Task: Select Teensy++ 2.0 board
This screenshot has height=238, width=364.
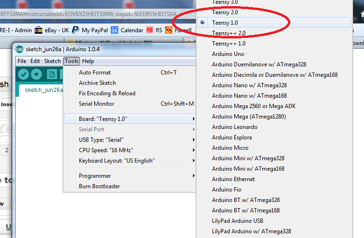Action: 274,33
